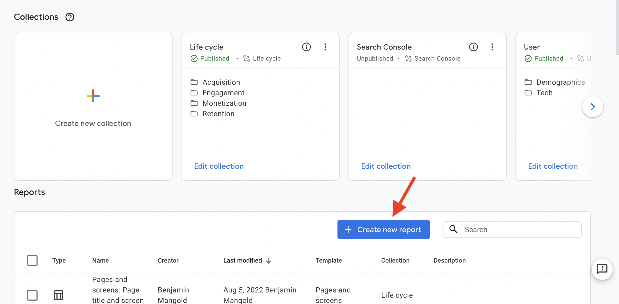Click Create new report
The image size is (619, 304).
(383, 229)
